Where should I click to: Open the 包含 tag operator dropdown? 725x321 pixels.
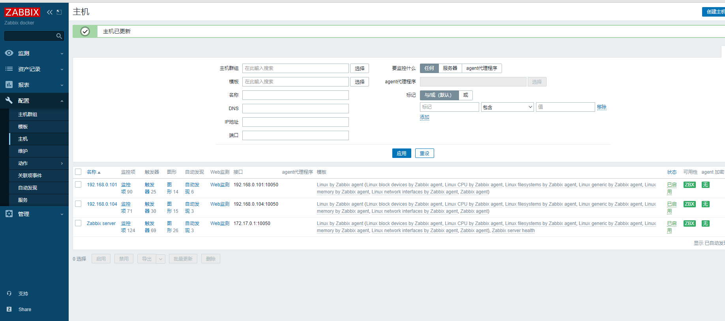coord(508,107)
